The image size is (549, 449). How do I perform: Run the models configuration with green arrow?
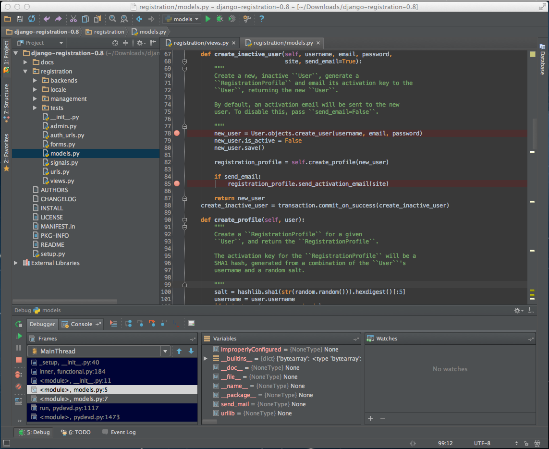[208, 19]
